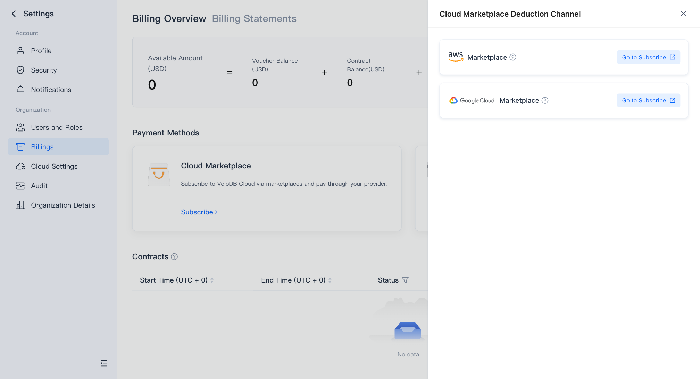The image size is (700, 379).
Task: Click Subscribe under Cloud Marketplace
Action: pos(197,212)
